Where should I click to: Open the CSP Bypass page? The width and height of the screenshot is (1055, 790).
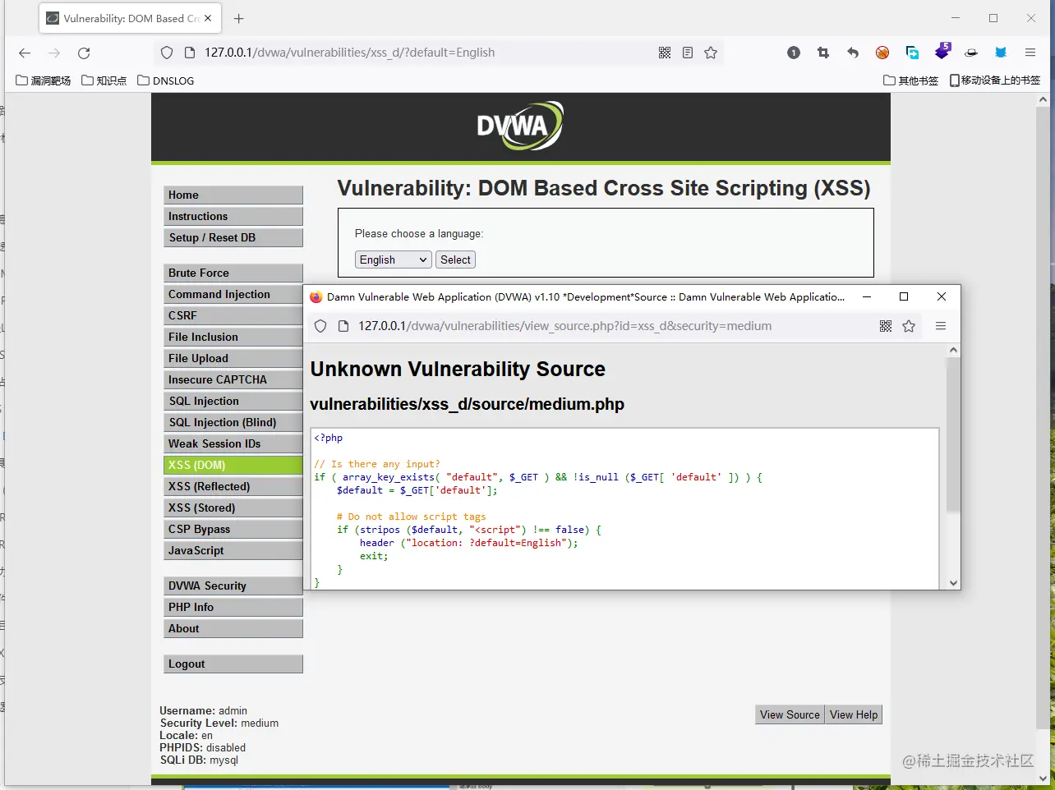tap(233, 529)
